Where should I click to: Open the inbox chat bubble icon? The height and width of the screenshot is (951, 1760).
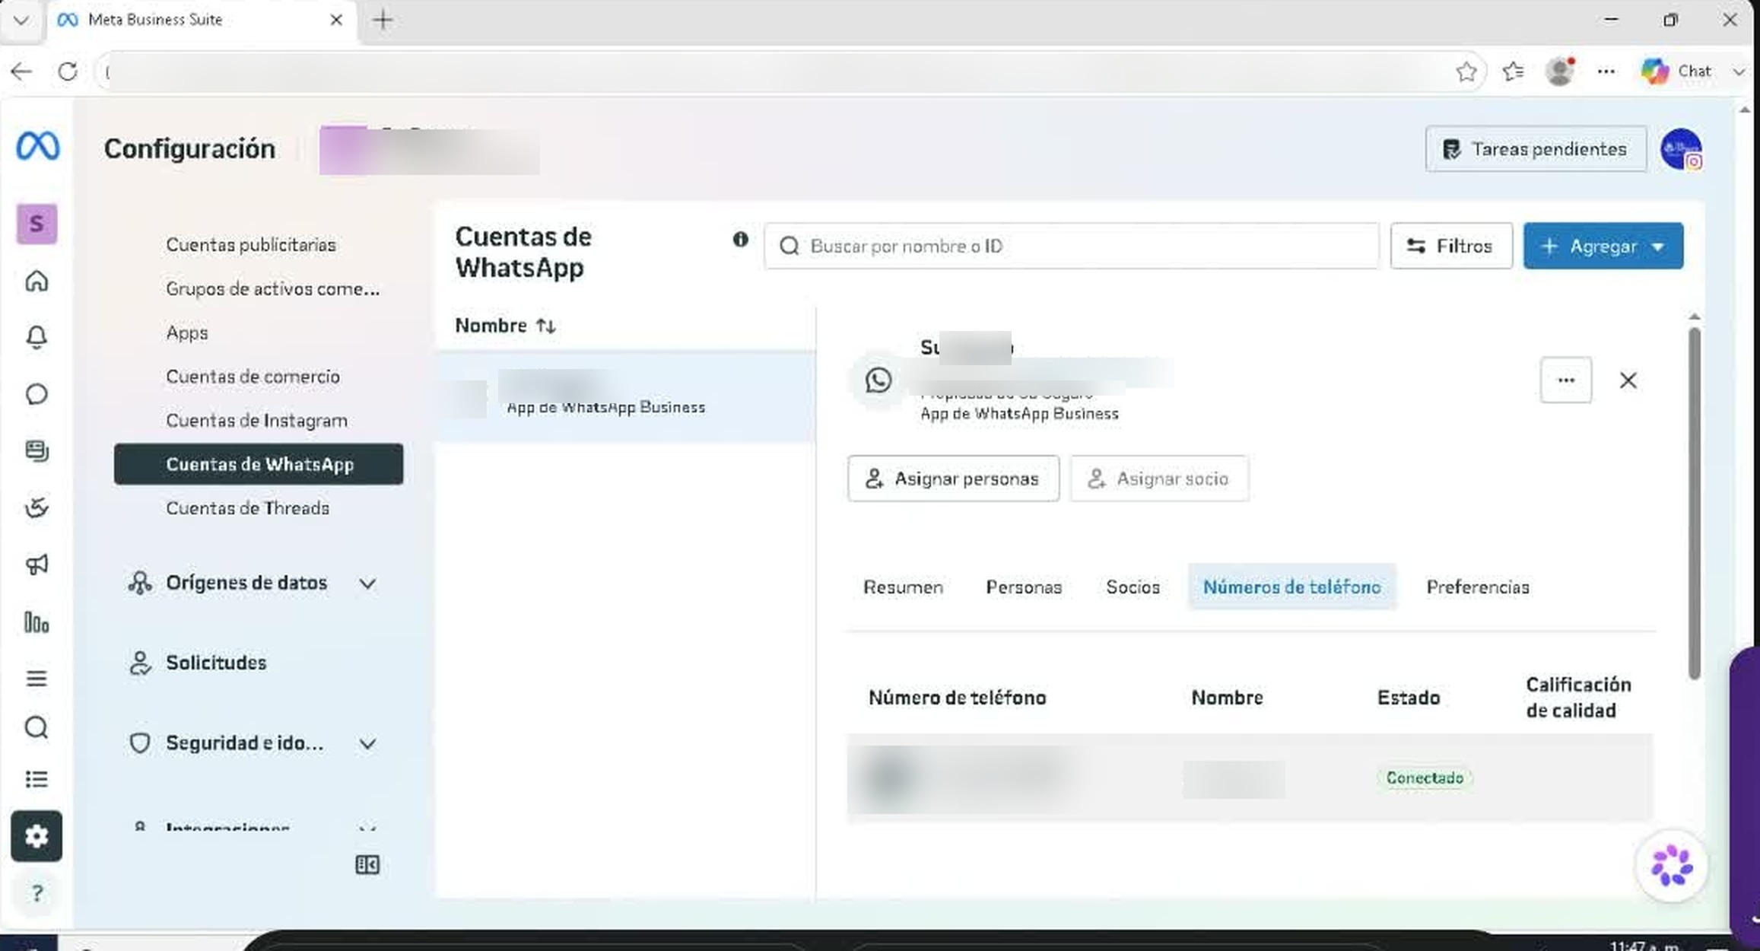pos(37,394)
